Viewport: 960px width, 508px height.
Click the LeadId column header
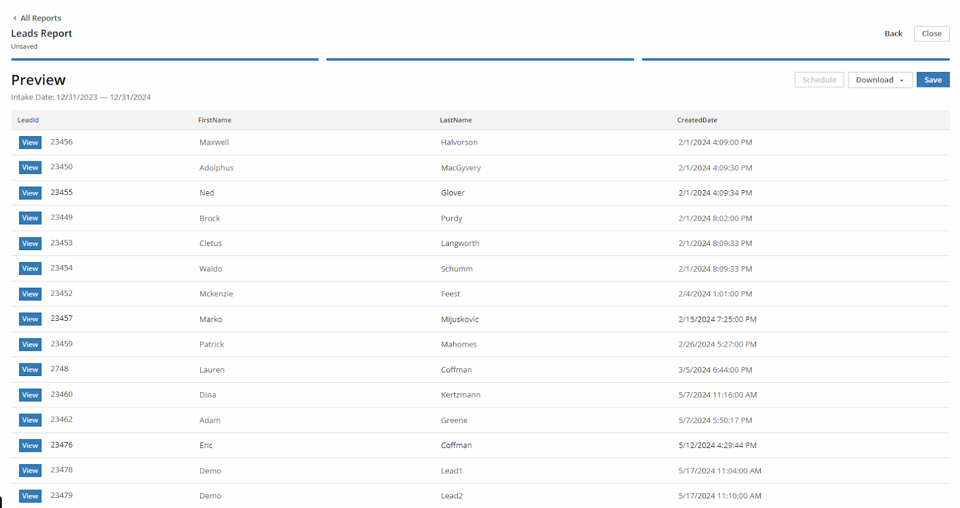tap(28, 120)
